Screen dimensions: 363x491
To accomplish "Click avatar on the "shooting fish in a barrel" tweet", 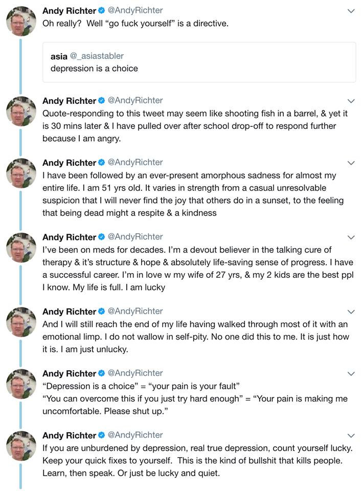I will pyautogui.click(x=21, y=111).
